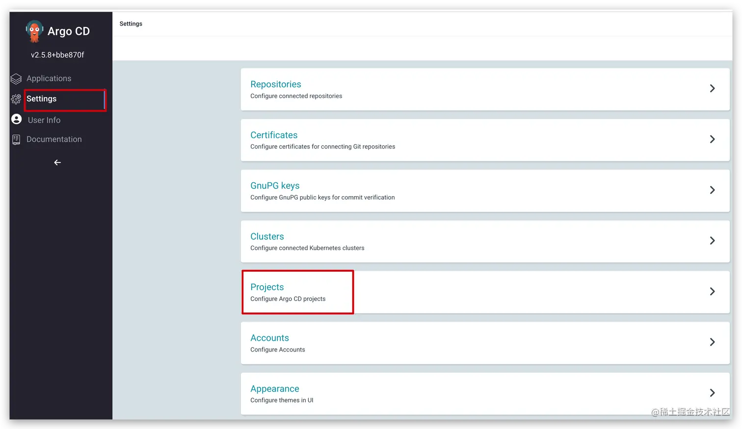742x429 pixels.
Task: Click the User Info avatar icon
Action: pyautogui.click(x=16, y=119)
